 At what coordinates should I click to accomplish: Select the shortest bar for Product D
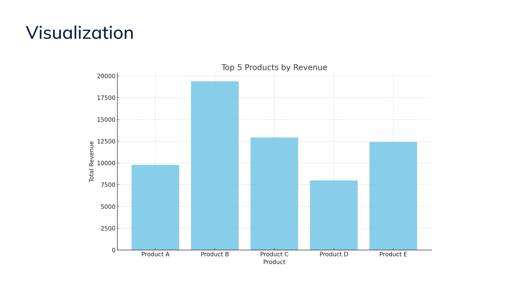pyautogui.click(x=334, y=215)
